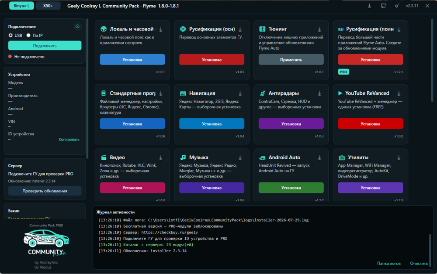
Task: Install the Навигация module
Action: pyautogui.click(x=212, y=124)
